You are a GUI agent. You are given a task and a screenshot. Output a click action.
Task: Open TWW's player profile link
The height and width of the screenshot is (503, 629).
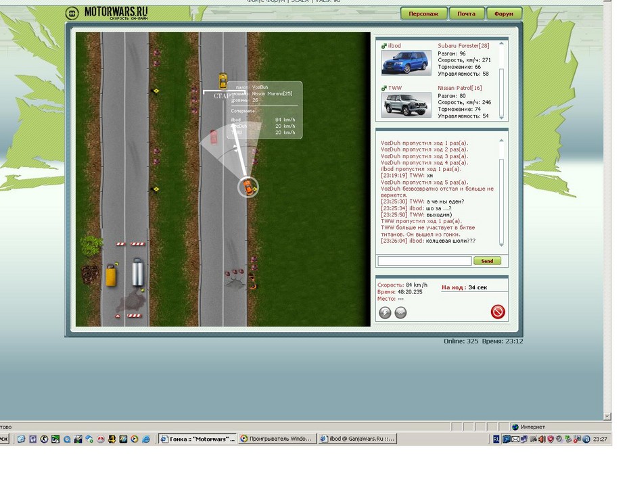pyautogui.click(x=395, y=88)
